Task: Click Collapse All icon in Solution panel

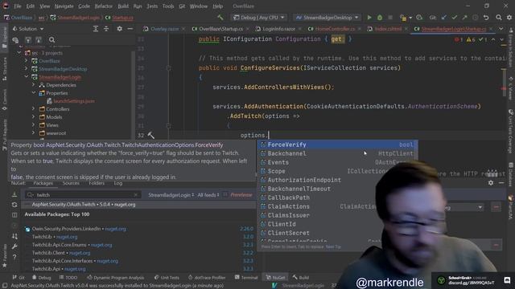Action: (106, 29)
